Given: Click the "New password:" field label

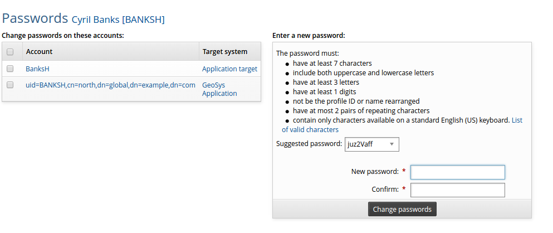Looking at the screenshot, I should tap(375, 172).
